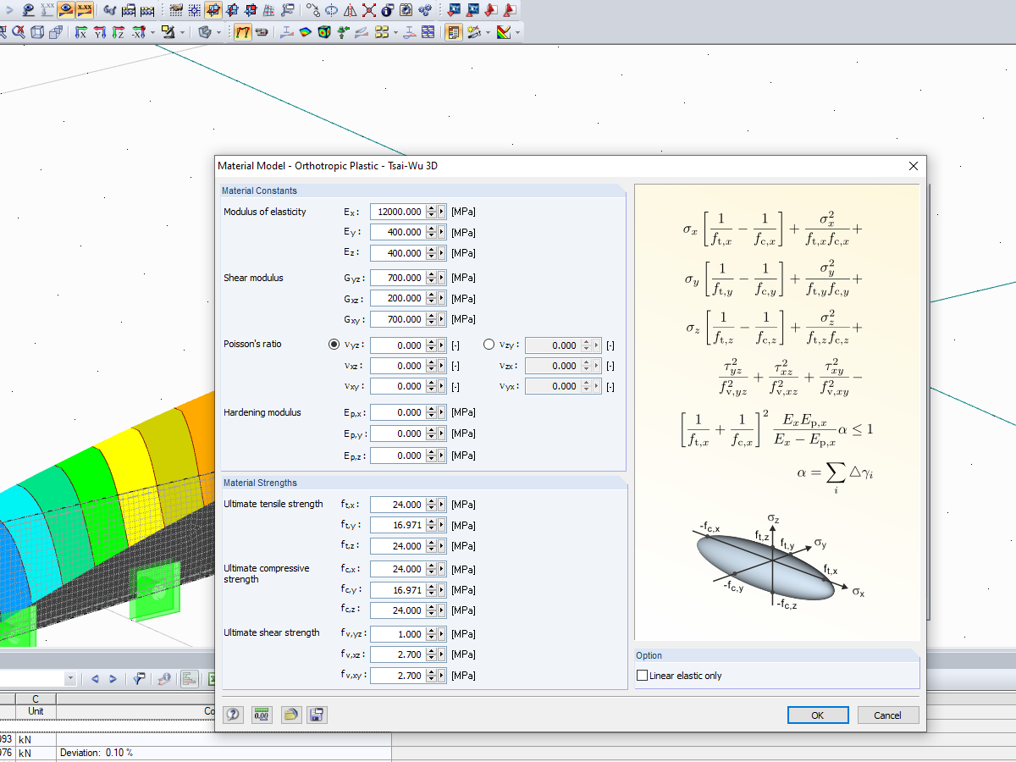Cancel the Material Model dialog
Screen dimensions: 1016x762
click(887, 715)
